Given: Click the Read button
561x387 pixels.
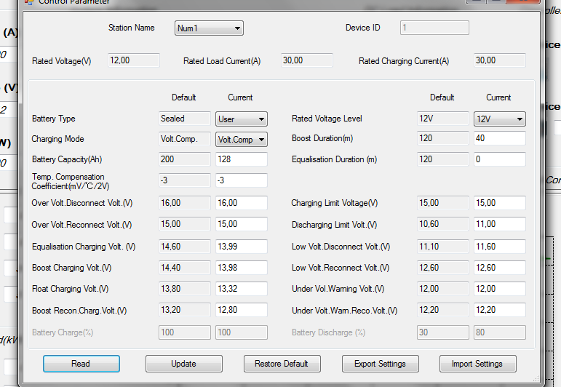Looking at the screenshot, I should (81, 364).
